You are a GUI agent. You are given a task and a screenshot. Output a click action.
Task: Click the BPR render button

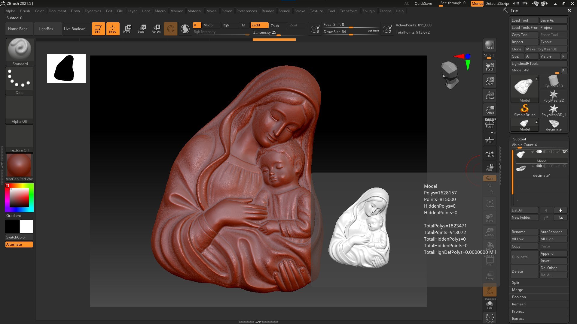[x=490, y=45]
